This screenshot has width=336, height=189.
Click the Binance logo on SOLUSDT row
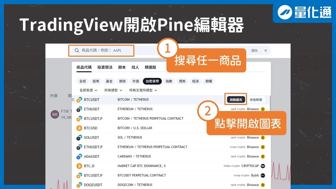(x=263, y=138)
